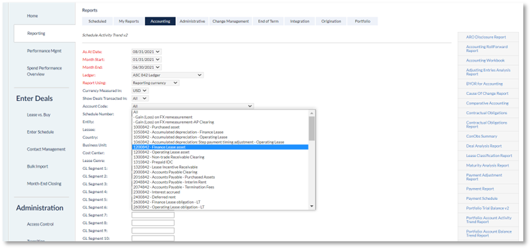This screenshot has height=249, width=531.
Task: Switch to My Reports tab
Action: [x=129, y=21]
